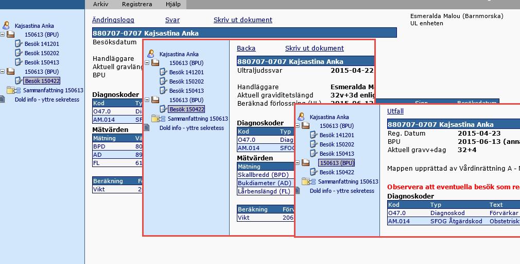Click first 150613 (BPU) folder icon in right panel

click(305, 126)
